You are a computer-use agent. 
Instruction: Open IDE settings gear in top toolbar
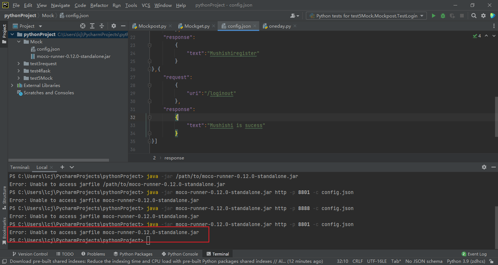point(483,16)
